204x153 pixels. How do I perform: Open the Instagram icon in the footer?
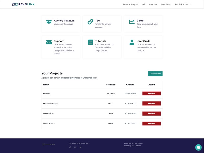click(75, 147)
